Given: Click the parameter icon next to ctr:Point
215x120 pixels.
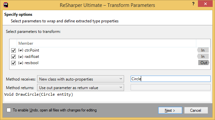Looking at the screenshot, I should coord(21,50).
